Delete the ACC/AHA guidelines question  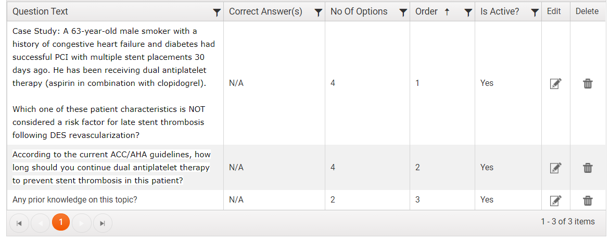click(x=588, y=168)
